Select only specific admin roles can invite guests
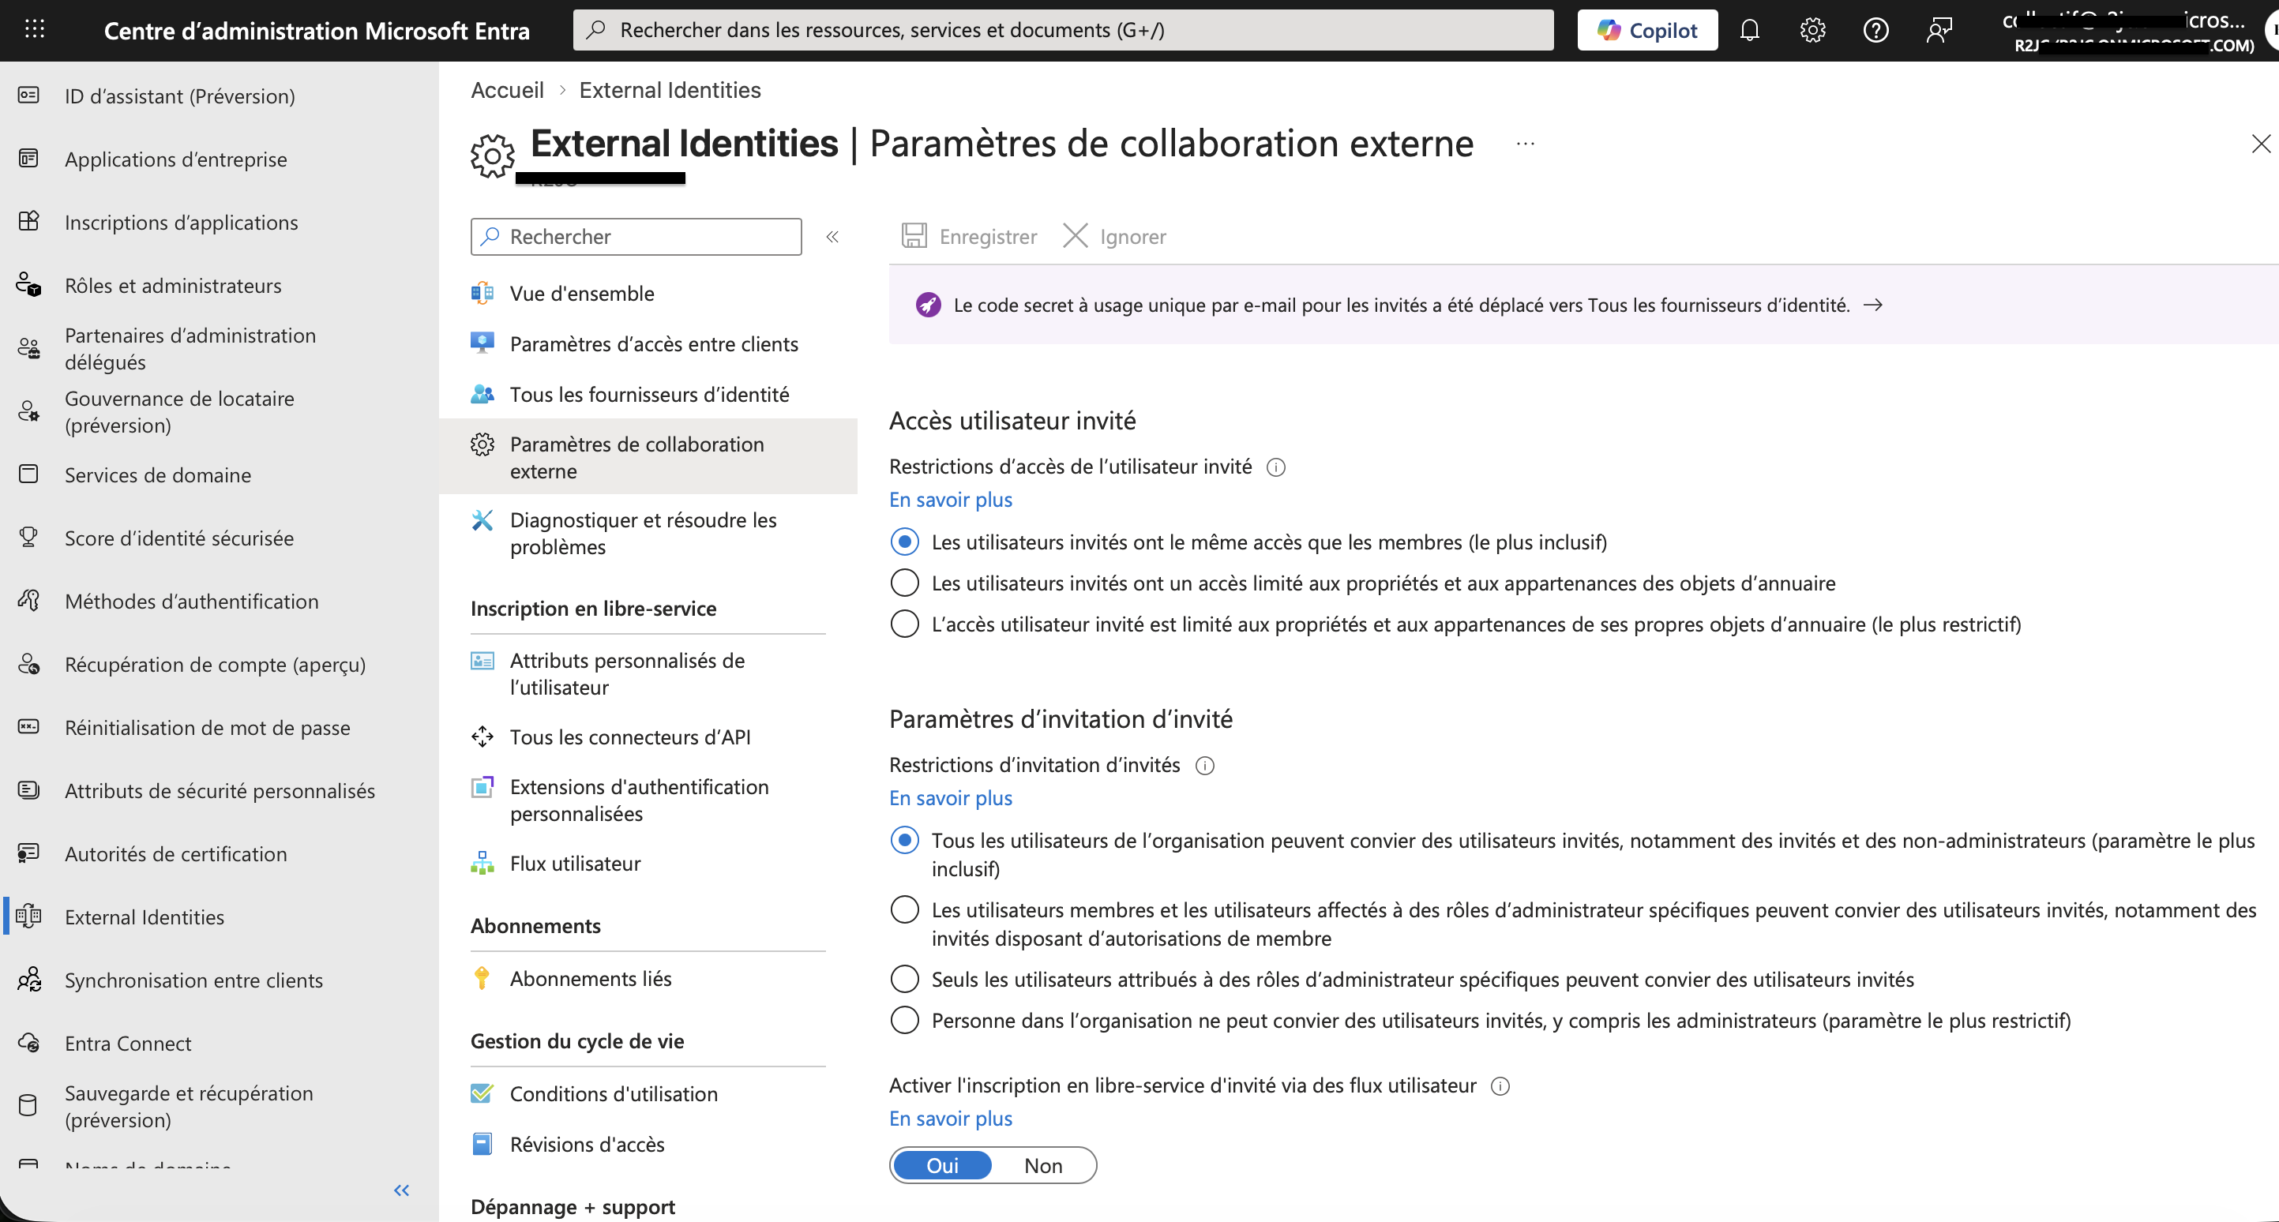 coord(904,980)
